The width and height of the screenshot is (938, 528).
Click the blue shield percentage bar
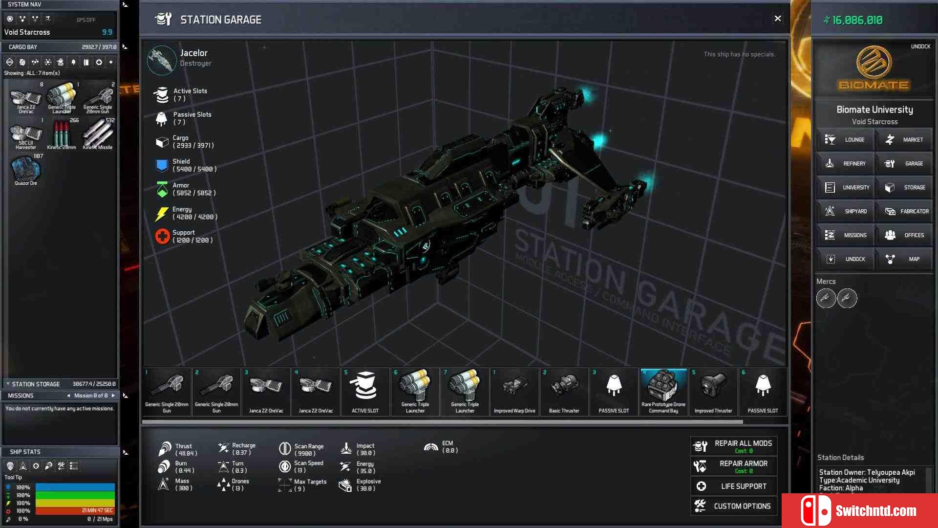75,487
